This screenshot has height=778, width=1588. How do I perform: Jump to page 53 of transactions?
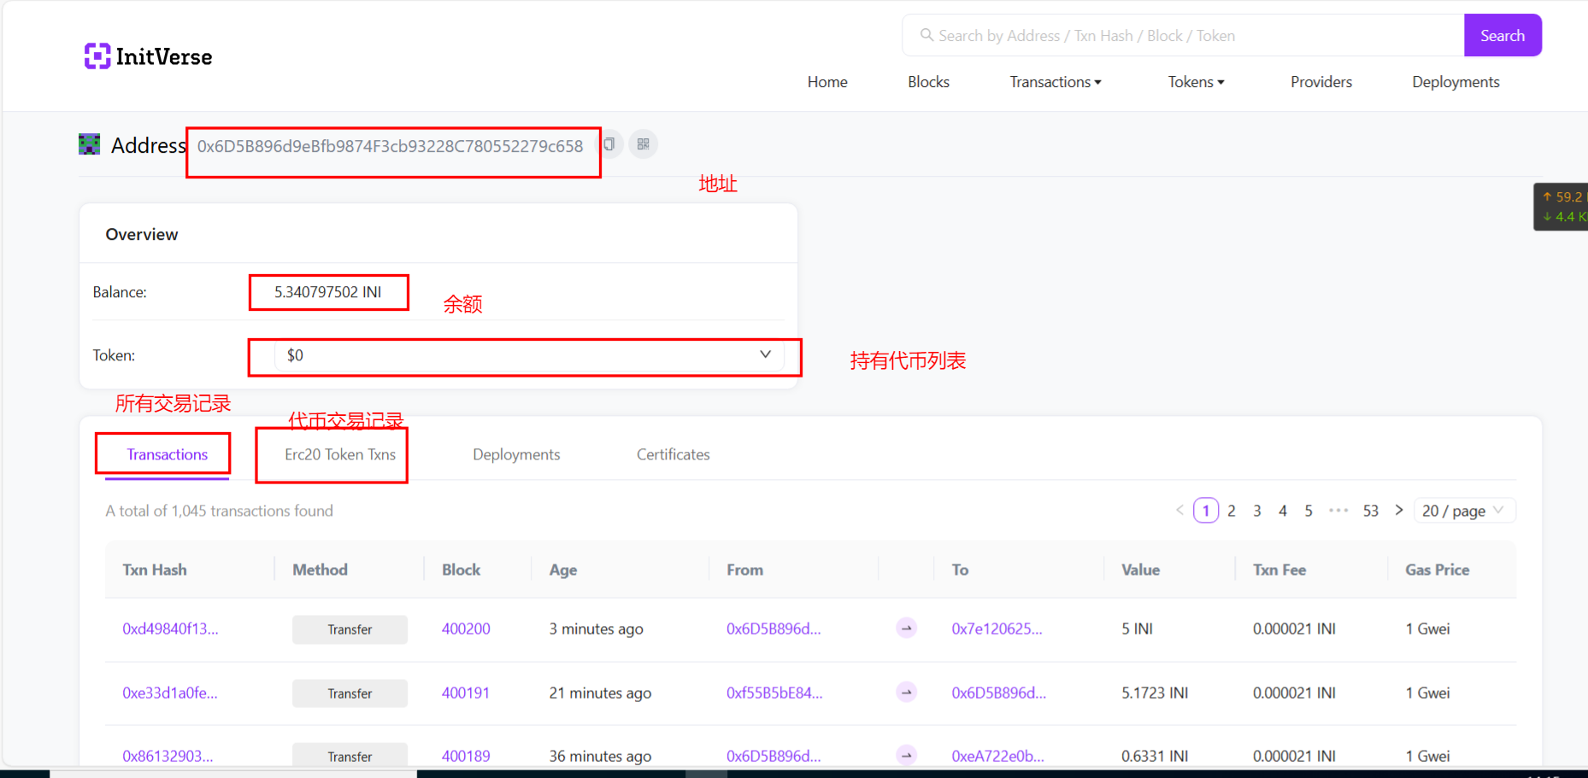(1371, 511)
